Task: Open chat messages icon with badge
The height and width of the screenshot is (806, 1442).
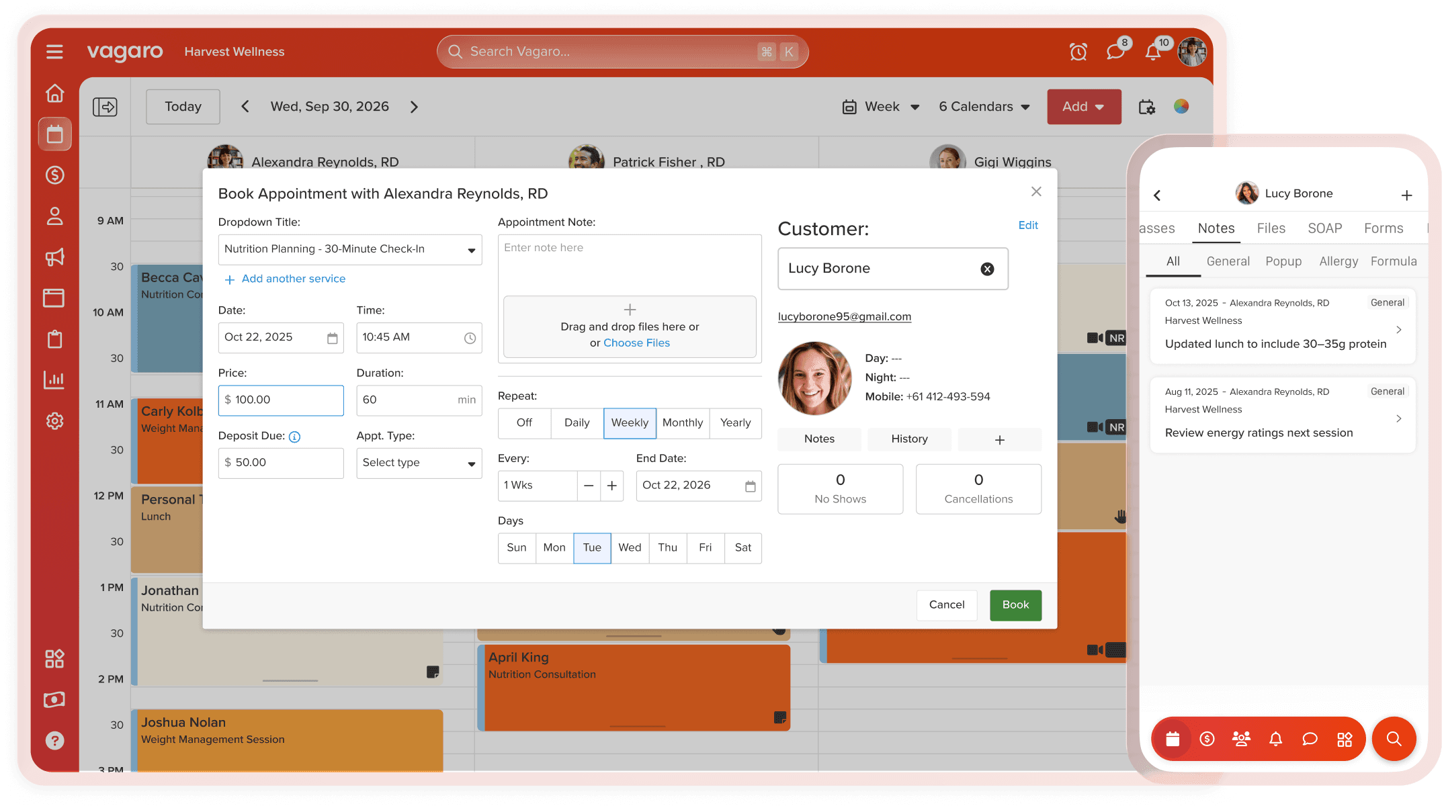Action: 1115,52
